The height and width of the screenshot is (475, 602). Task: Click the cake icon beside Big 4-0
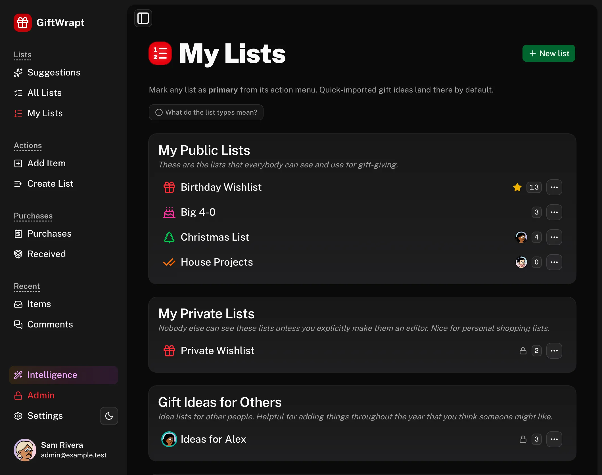(x=169, y=212)
